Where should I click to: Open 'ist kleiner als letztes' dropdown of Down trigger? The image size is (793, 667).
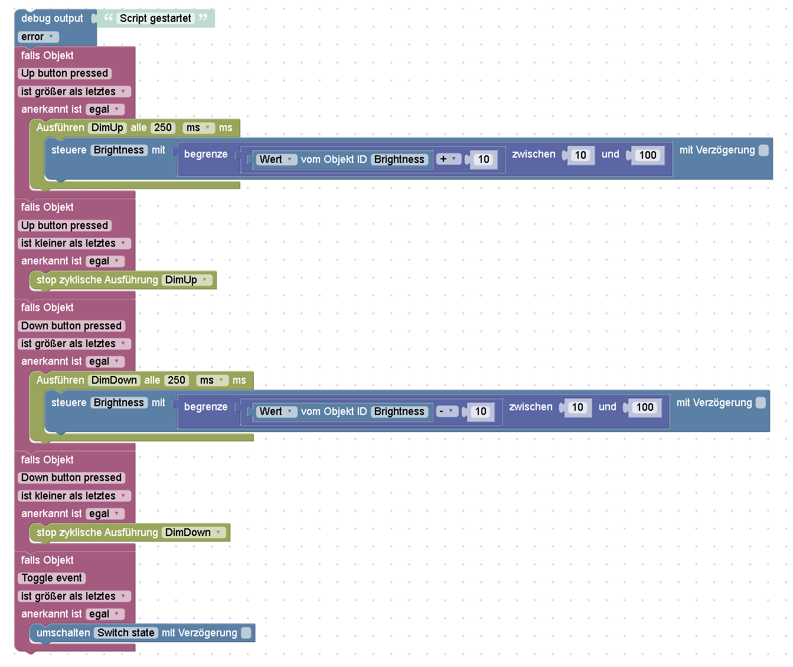pos(74,496)
